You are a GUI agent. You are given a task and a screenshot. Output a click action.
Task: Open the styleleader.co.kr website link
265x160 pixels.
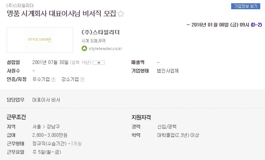105,49
